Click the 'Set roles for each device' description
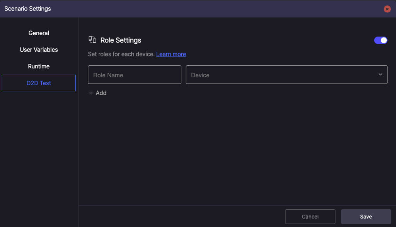The image size is (396, 227). [121, 54]
